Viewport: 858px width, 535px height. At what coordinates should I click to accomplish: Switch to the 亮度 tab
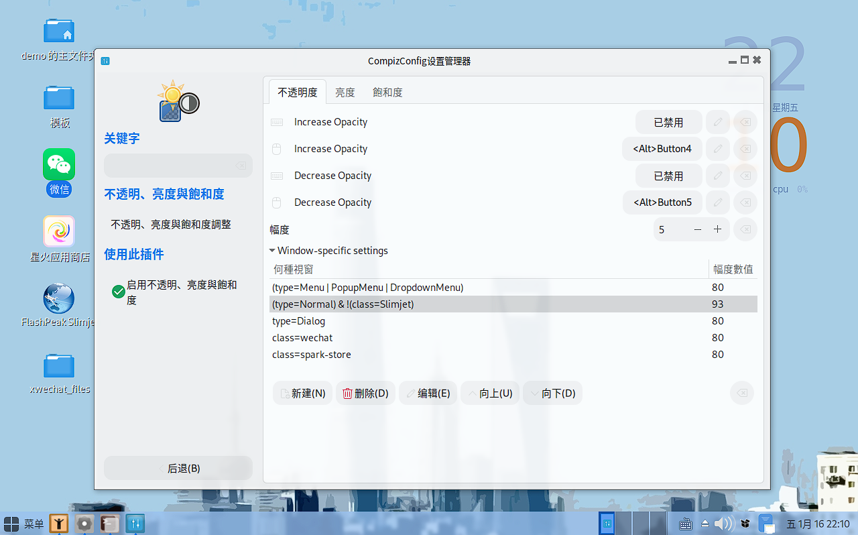click(x=345, y=93)
